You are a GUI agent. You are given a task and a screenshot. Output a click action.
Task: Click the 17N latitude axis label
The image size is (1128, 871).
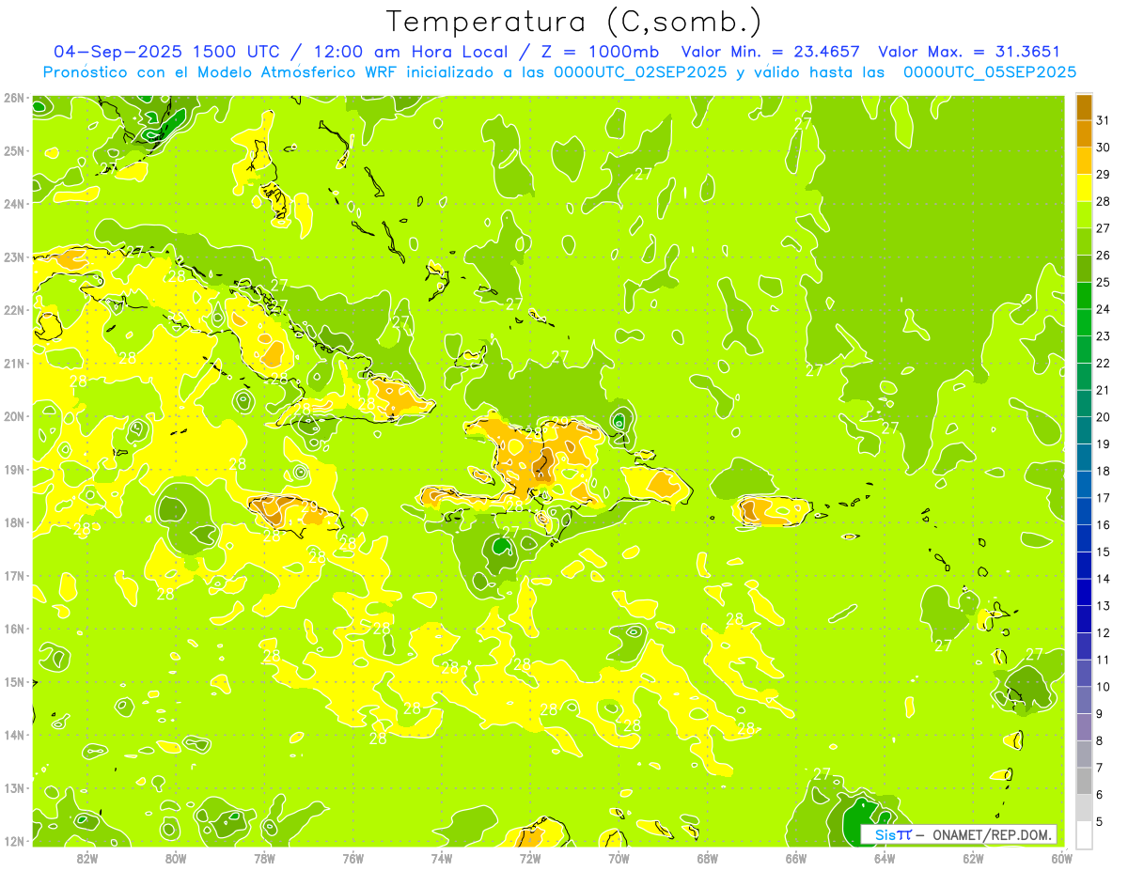(14, 576)
